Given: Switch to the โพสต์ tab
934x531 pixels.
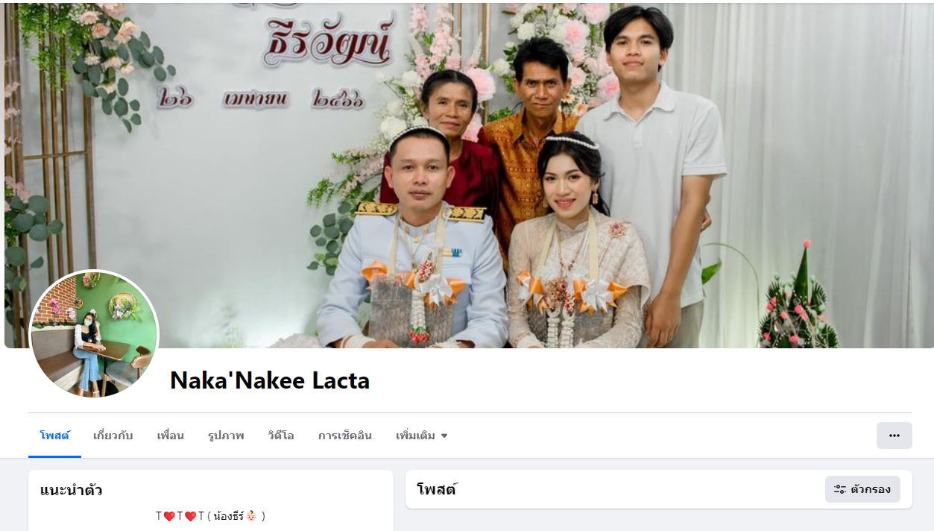Looking at the screenshot, I should pos(54,436).
